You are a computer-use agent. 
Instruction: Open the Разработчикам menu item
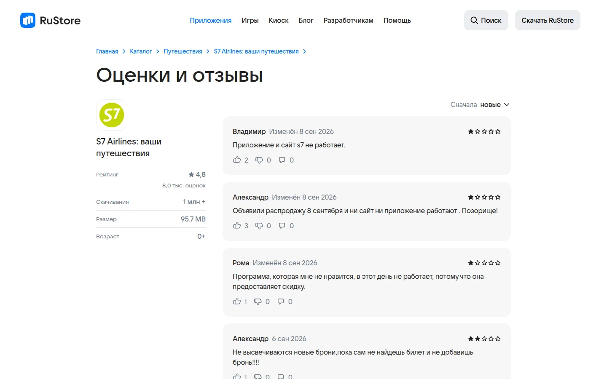(x=349, y=20)
